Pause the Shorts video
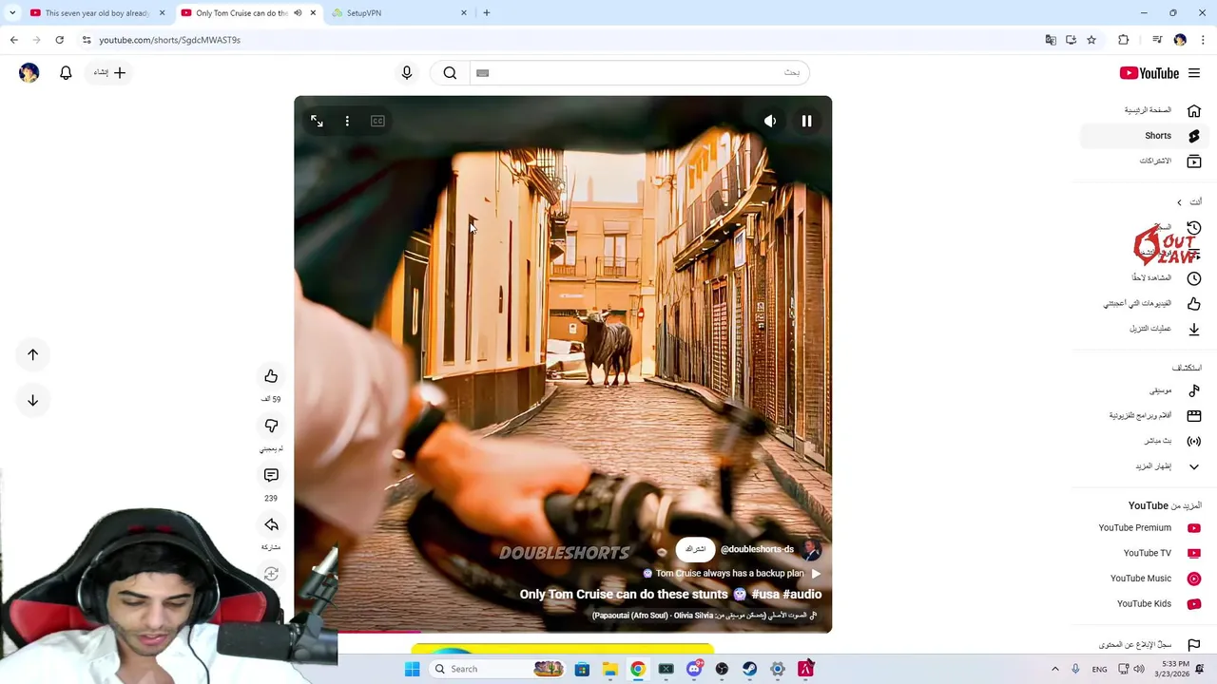The width and height of the screenshot is (1217, 684). pos(806,122)
